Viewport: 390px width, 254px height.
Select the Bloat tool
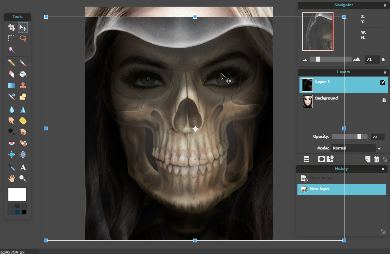coord(11,154)
